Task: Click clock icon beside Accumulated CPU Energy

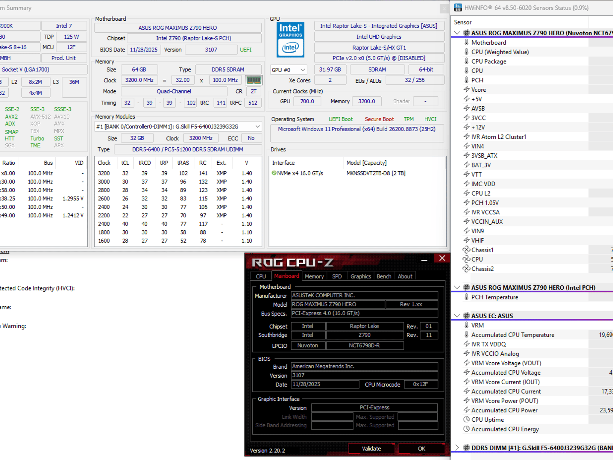Action: 466,429
